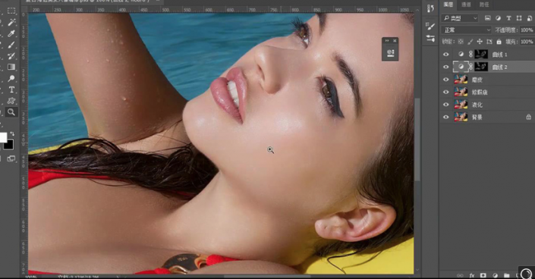Select the Zoom tool in toolbar
The width and height of the screenshot is (535, 279).
pyautogui.click(x=11, y=112)
